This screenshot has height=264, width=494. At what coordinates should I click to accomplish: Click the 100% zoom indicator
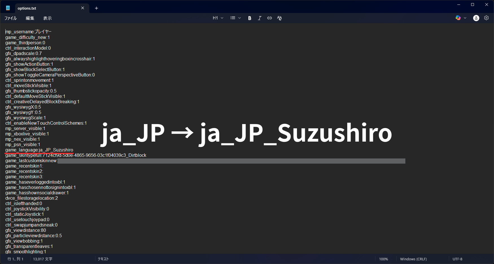(384, 259)
